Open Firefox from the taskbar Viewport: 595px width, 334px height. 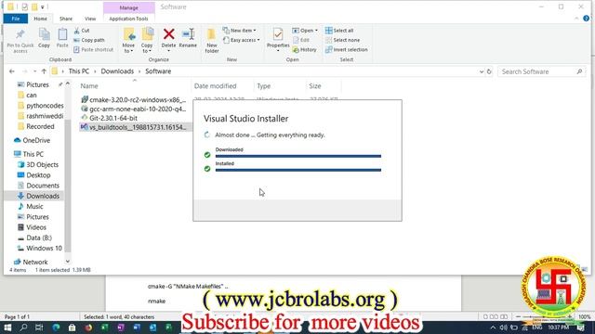(x=88, y=328)
